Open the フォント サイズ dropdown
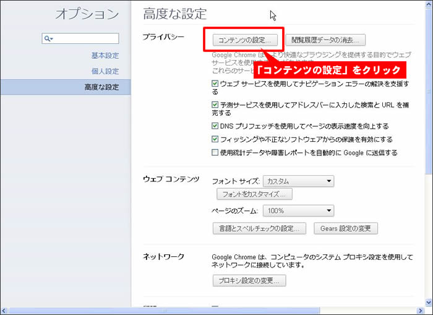The image size is (433, 315). pyautogui.click(x=299, y=181)
